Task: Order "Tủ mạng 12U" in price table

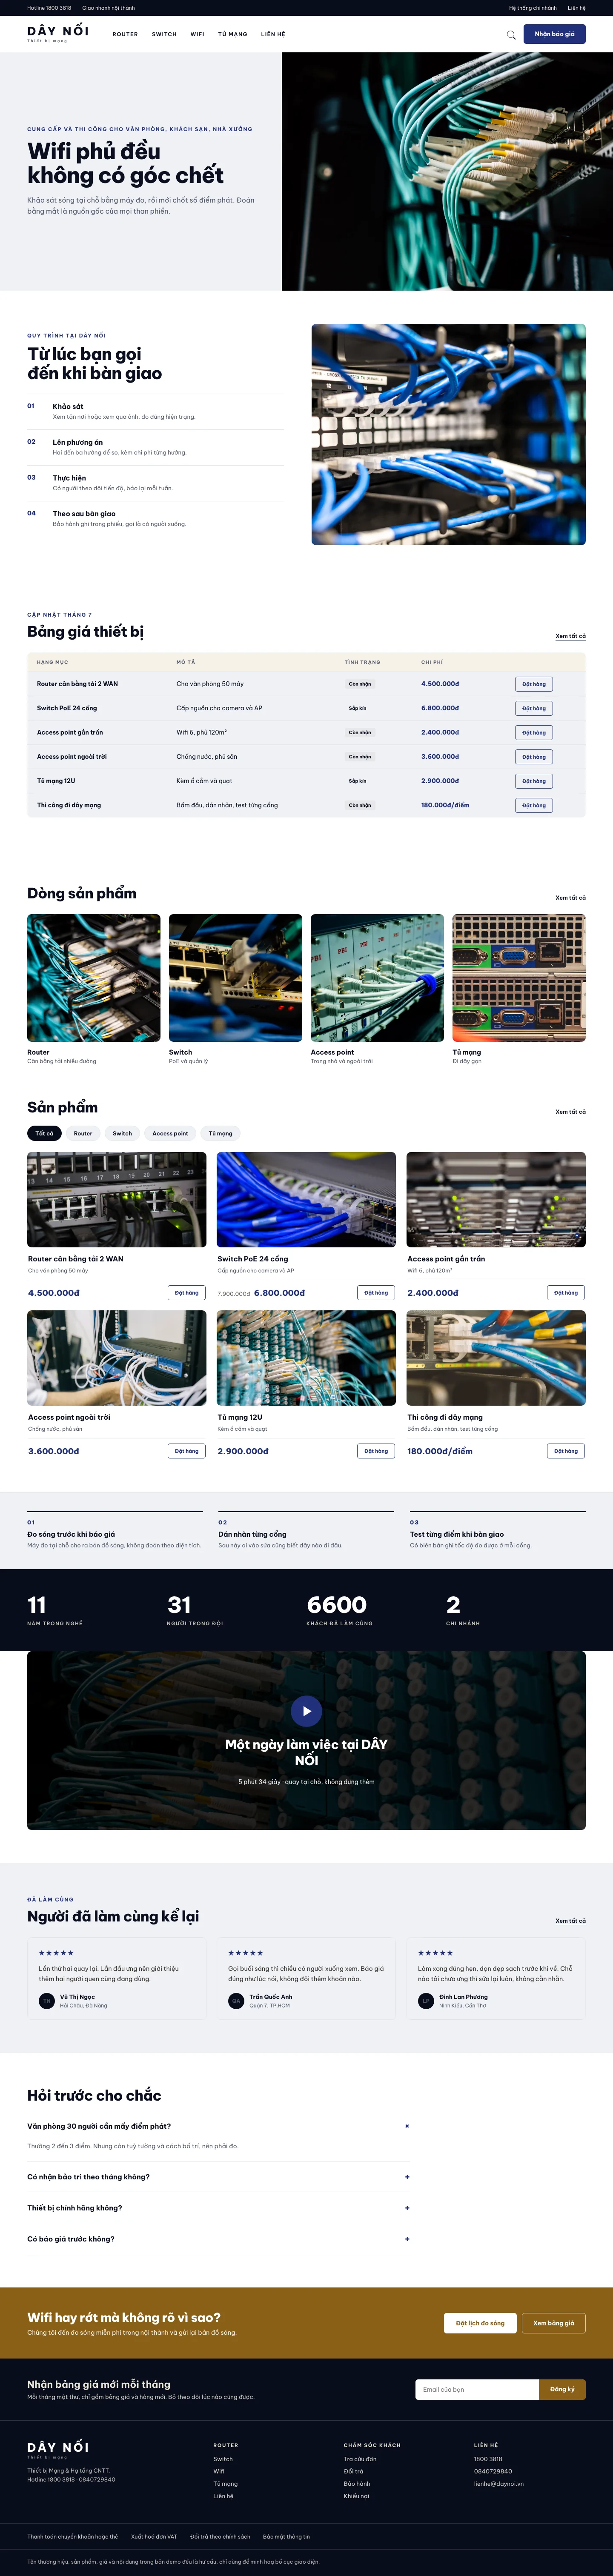Action: tap(534, 781)
